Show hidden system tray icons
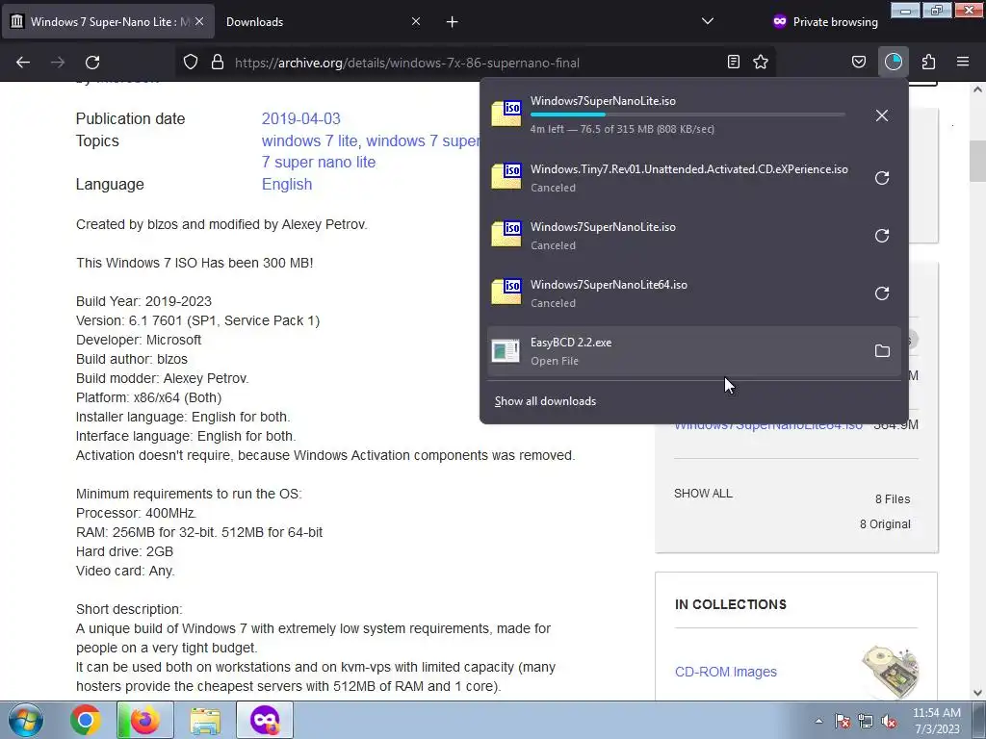Image resolution: width=986 pixels, height=739 pixels. 818,721
